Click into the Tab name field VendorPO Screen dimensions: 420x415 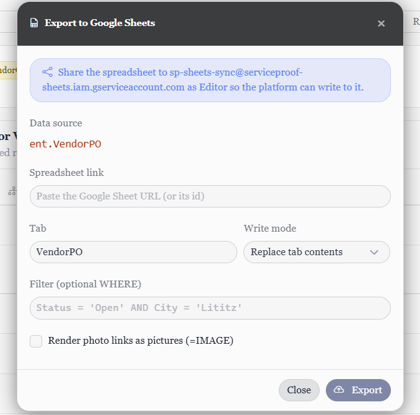133,252
